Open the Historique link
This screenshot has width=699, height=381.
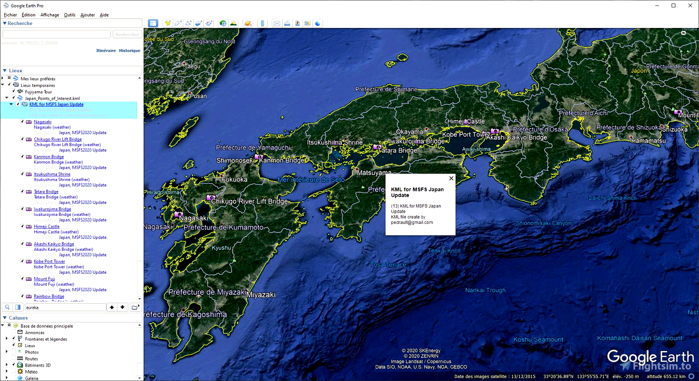click(x=129, y=50)
